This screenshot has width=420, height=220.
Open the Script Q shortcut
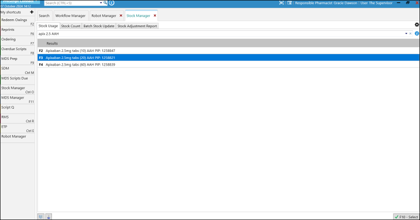click(17, 109)
